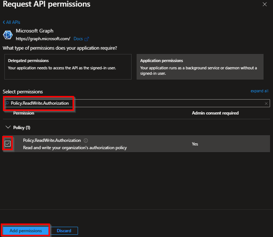Open the Microsoft Graph Docs link
273x237 pixels.
pos(78,39)
